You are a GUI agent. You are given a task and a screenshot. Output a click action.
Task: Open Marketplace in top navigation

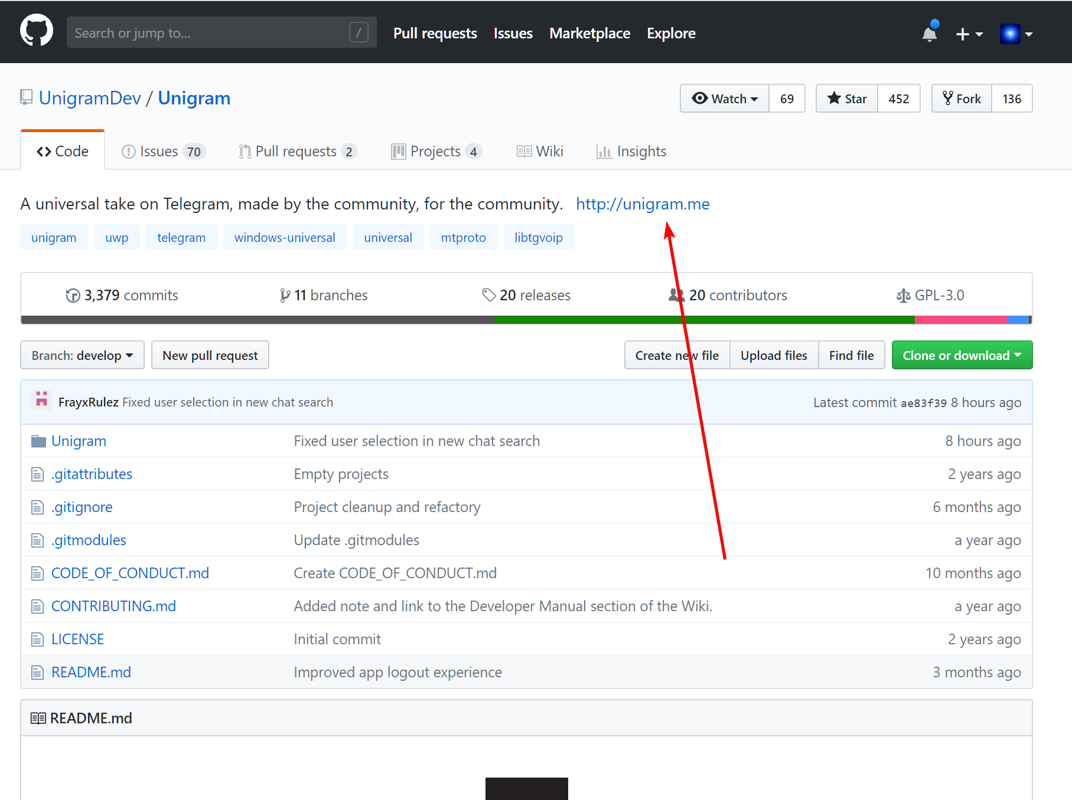(589, 33)
